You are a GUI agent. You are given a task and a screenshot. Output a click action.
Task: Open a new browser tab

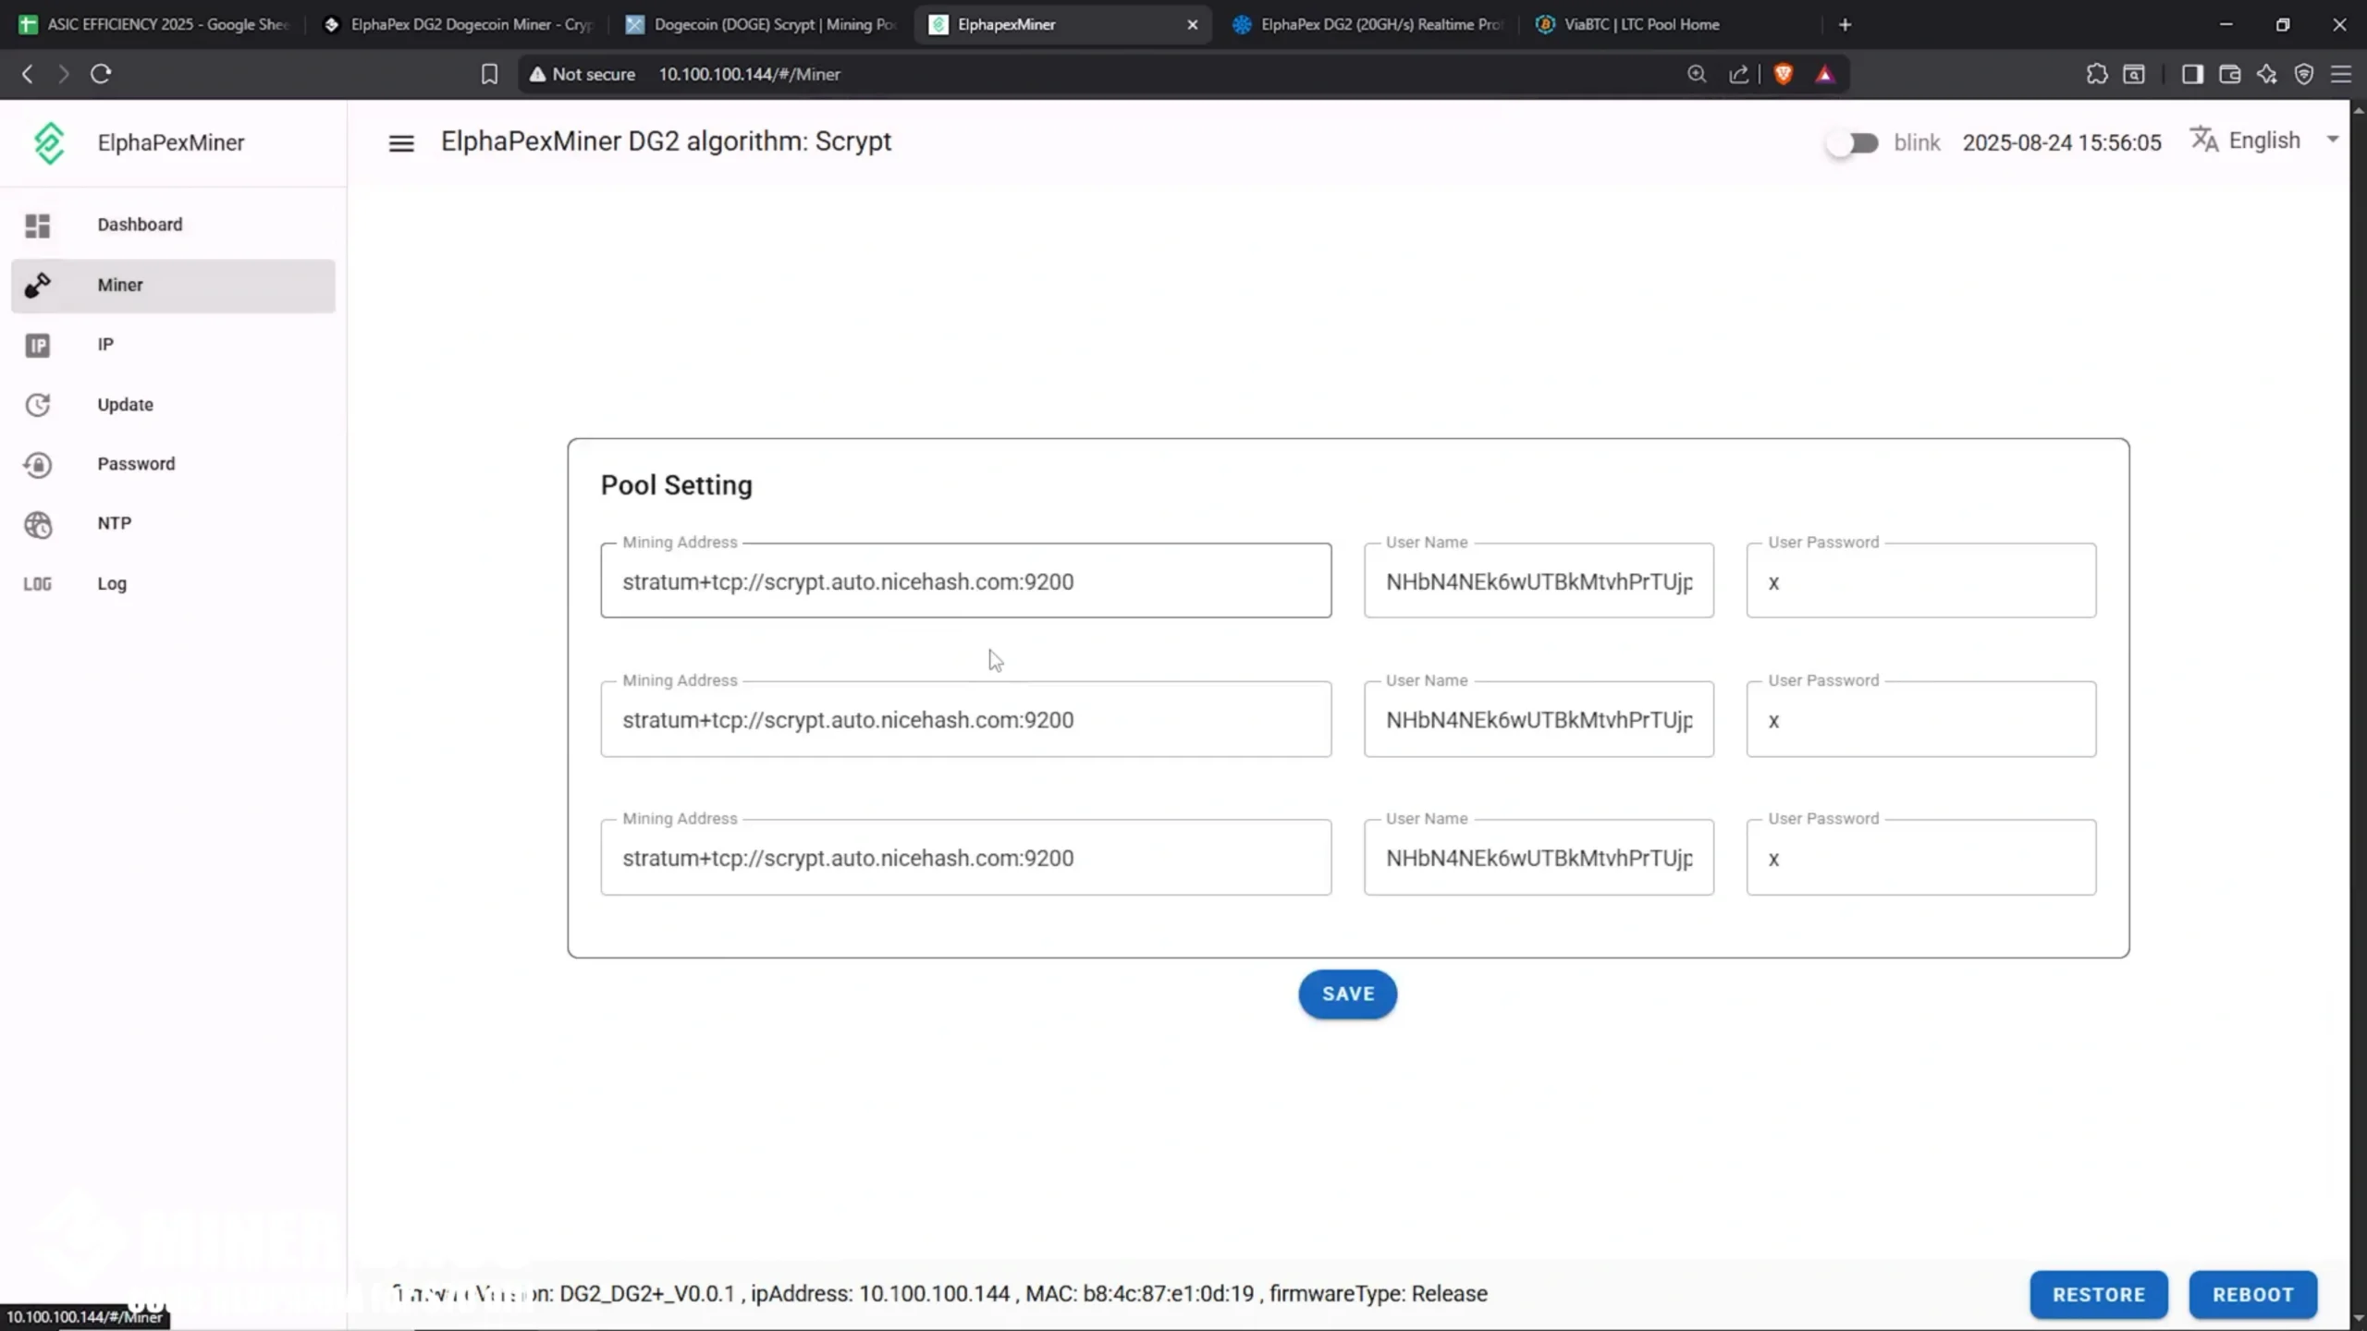coord(1845,25)
